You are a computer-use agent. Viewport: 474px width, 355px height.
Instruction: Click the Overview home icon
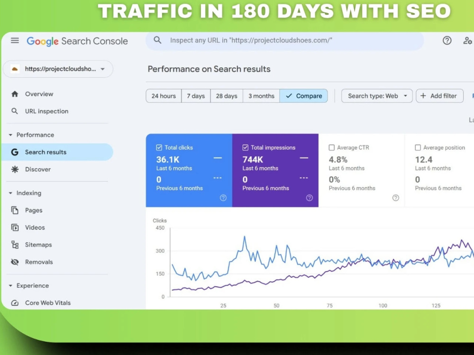(x=15, y=94)
